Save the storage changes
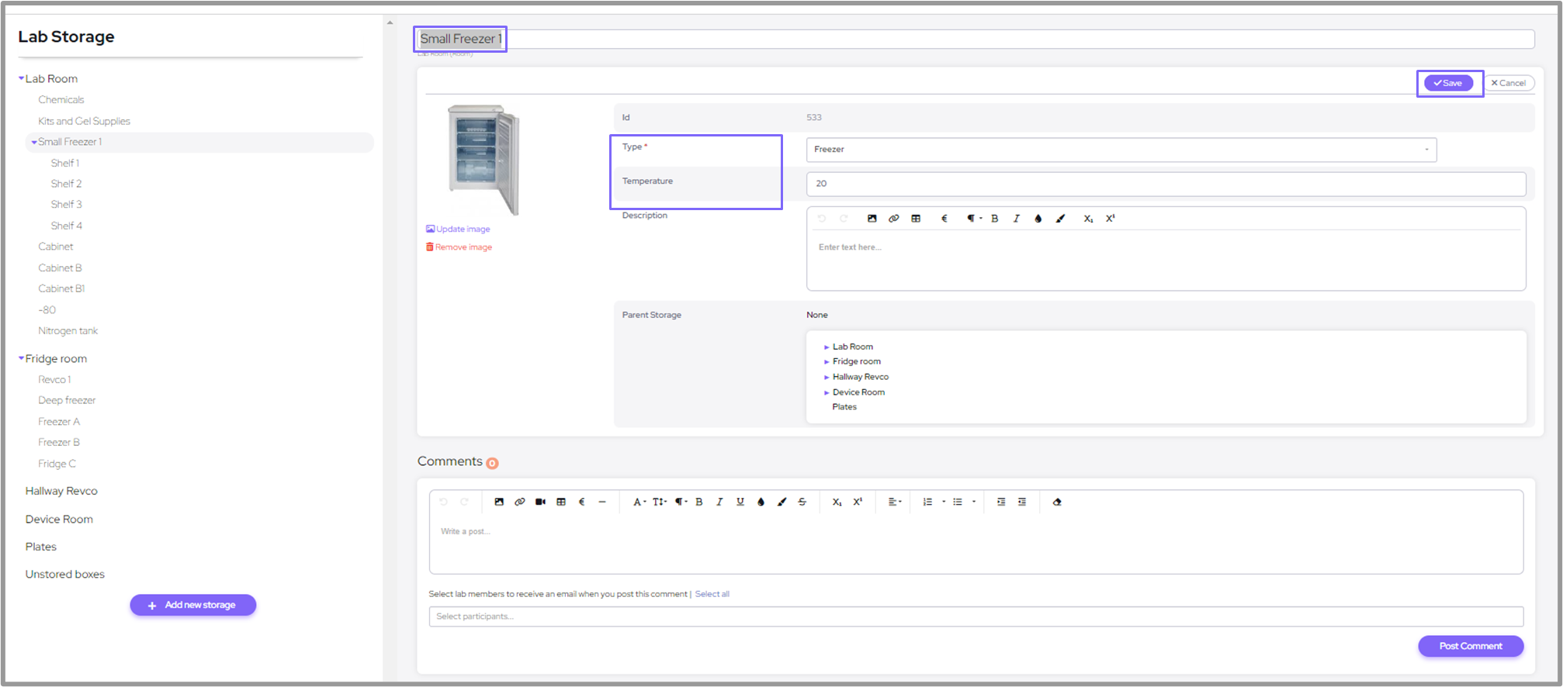This screenshot has height=687, width=1563. click(x=1448, y=83)
